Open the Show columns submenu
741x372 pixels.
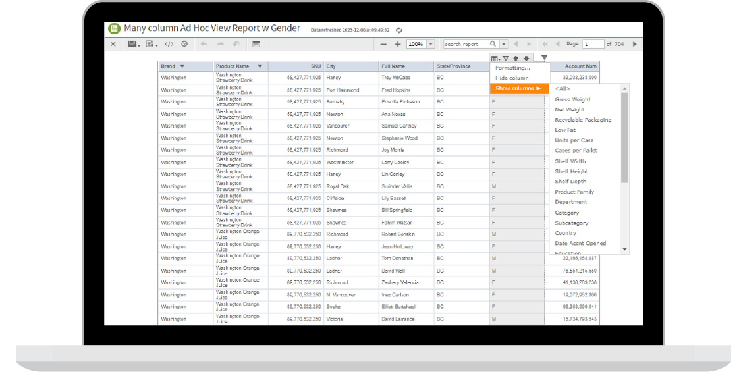520,88
